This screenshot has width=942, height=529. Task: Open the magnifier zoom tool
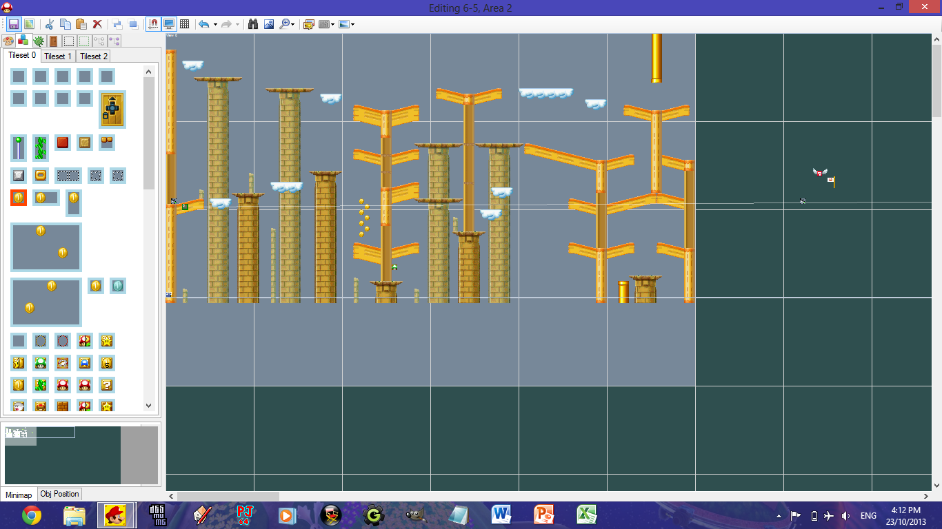[x=284, y=24]
